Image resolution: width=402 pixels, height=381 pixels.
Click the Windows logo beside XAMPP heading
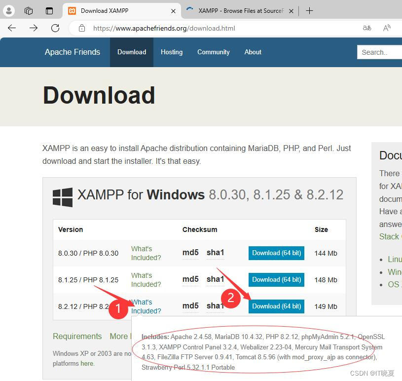click(x=63, y=197)
